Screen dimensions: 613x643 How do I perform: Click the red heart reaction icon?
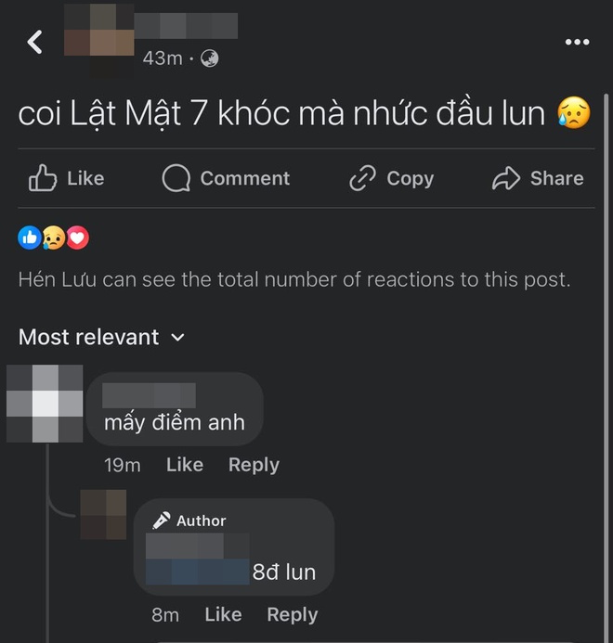pos(77,238)
